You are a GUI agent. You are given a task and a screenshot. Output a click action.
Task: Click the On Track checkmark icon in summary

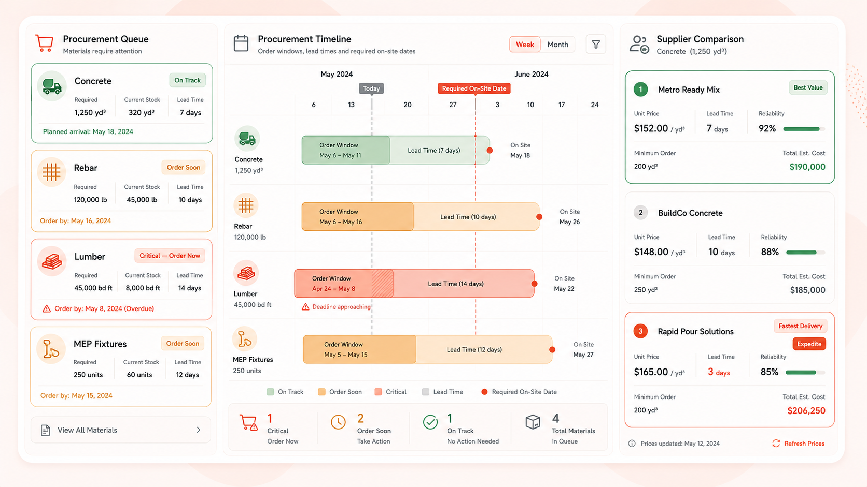430,422
